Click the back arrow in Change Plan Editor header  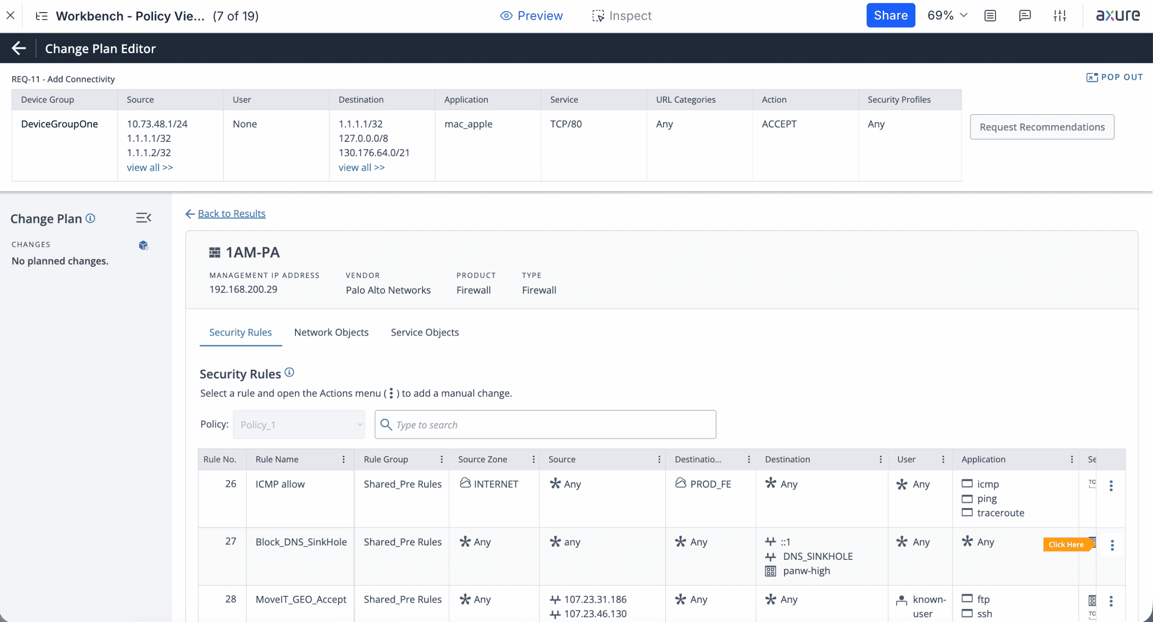[18, 48]
